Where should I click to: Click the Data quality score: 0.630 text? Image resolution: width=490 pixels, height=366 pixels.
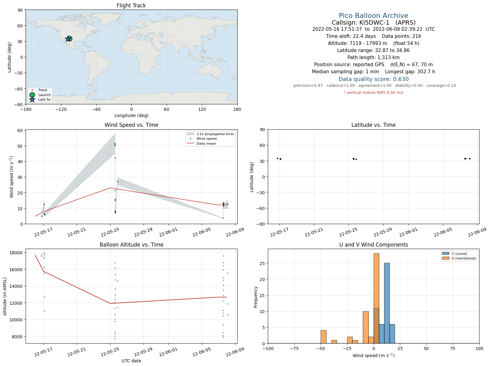(x=373, y=79)
